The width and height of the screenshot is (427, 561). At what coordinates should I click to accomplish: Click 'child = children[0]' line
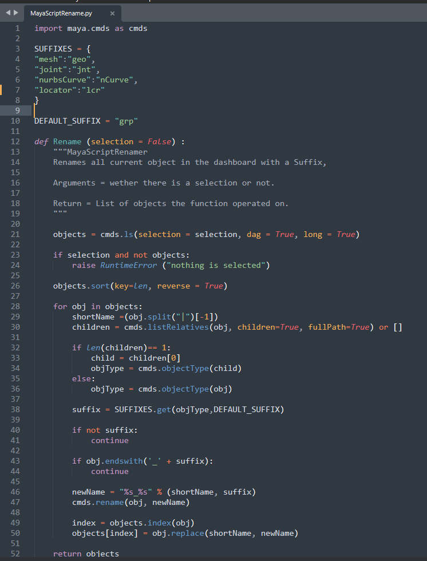[136, 358]
